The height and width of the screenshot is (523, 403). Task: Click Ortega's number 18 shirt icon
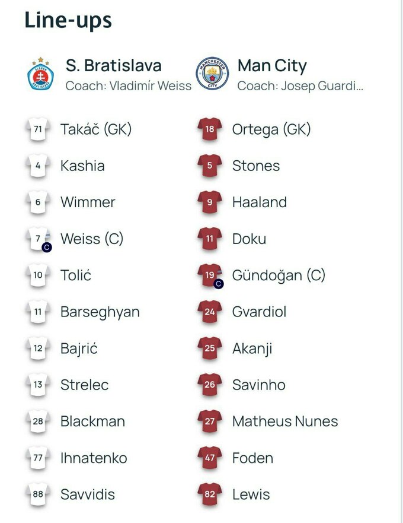coord(210,129)
